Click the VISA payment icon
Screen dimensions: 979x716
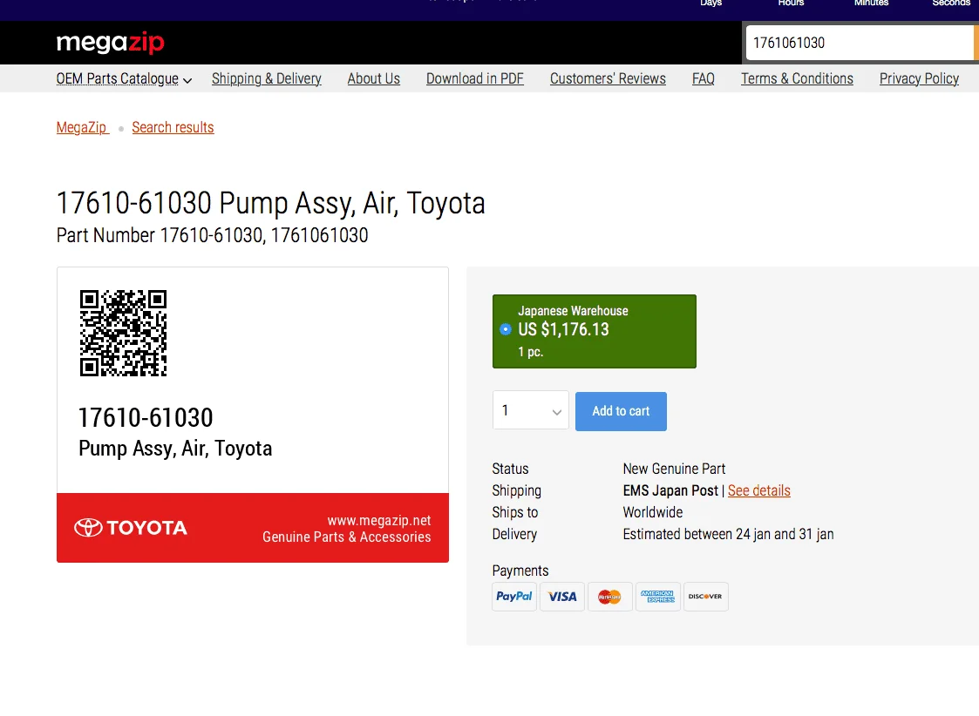(562, 597)
